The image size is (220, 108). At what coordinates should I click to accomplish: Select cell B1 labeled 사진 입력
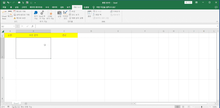pyautogui.click(x=33, y=35)
